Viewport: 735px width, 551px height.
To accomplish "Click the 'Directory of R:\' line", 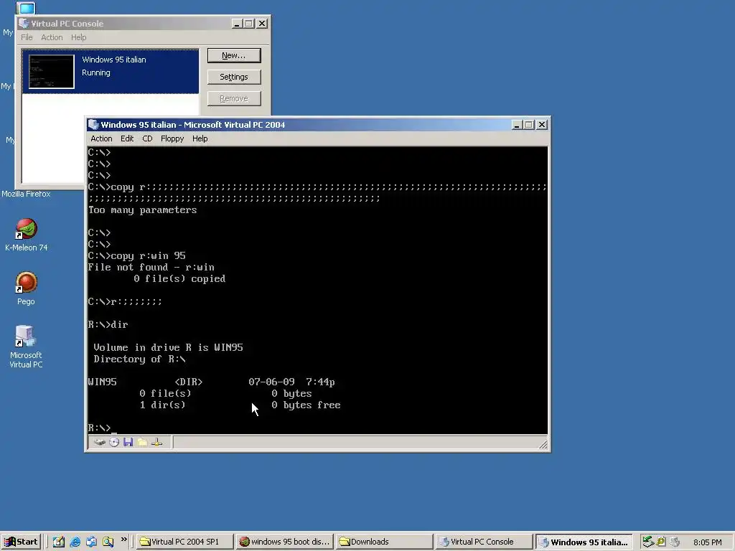I will [139, 359].
